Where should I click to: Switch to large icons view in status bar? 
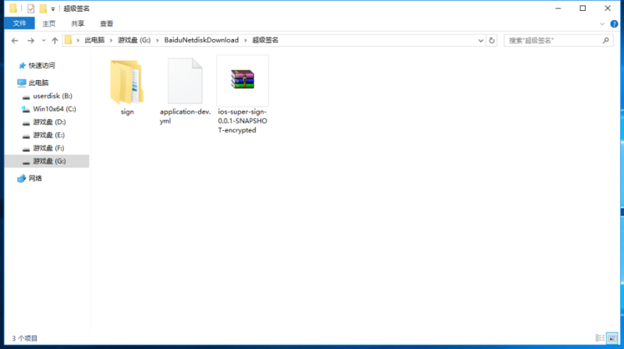(x=613, y=337)
